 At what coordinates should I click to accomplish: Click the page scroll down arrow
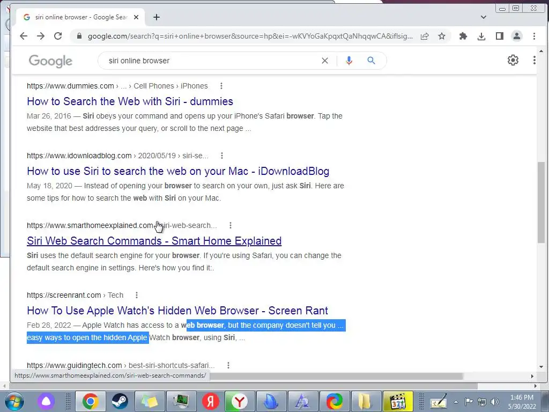541,367
